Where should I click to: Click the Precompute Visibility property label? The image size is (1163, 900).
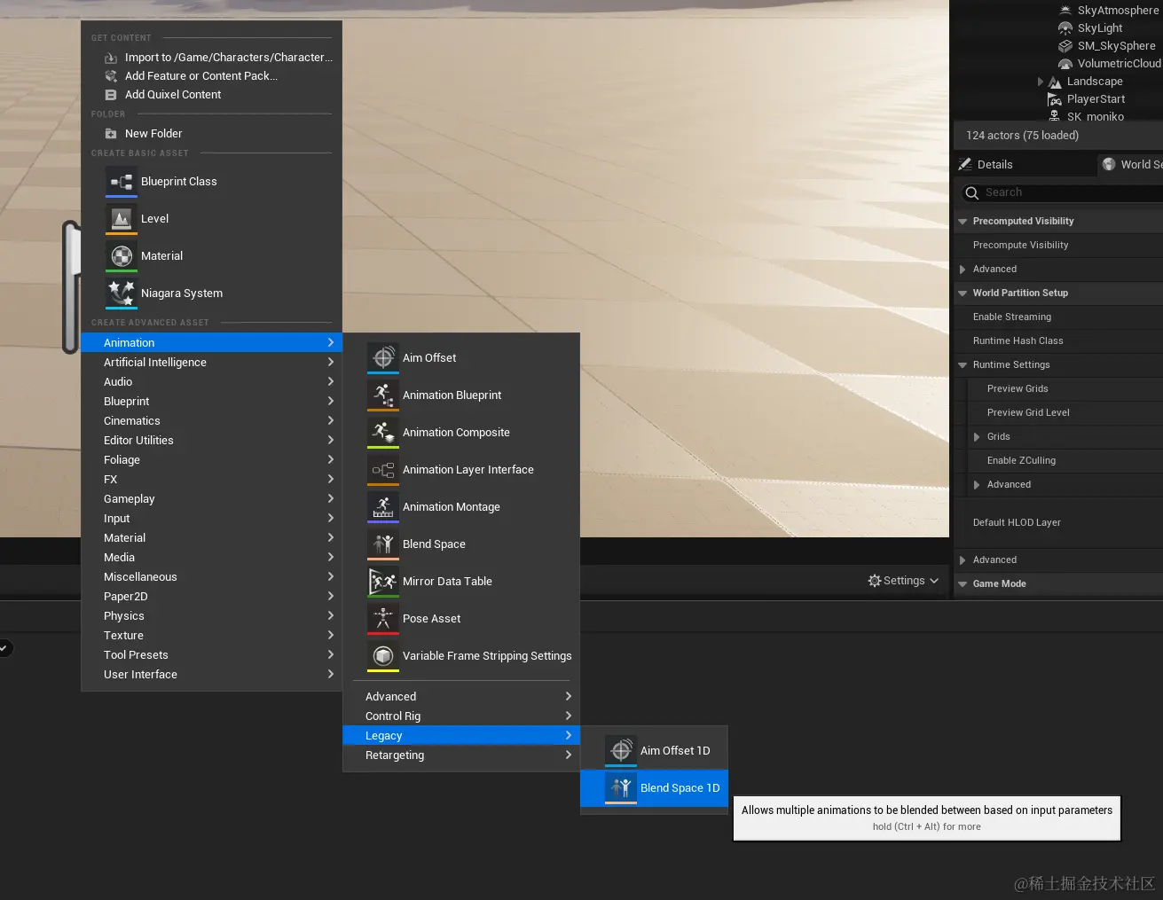1020,245
